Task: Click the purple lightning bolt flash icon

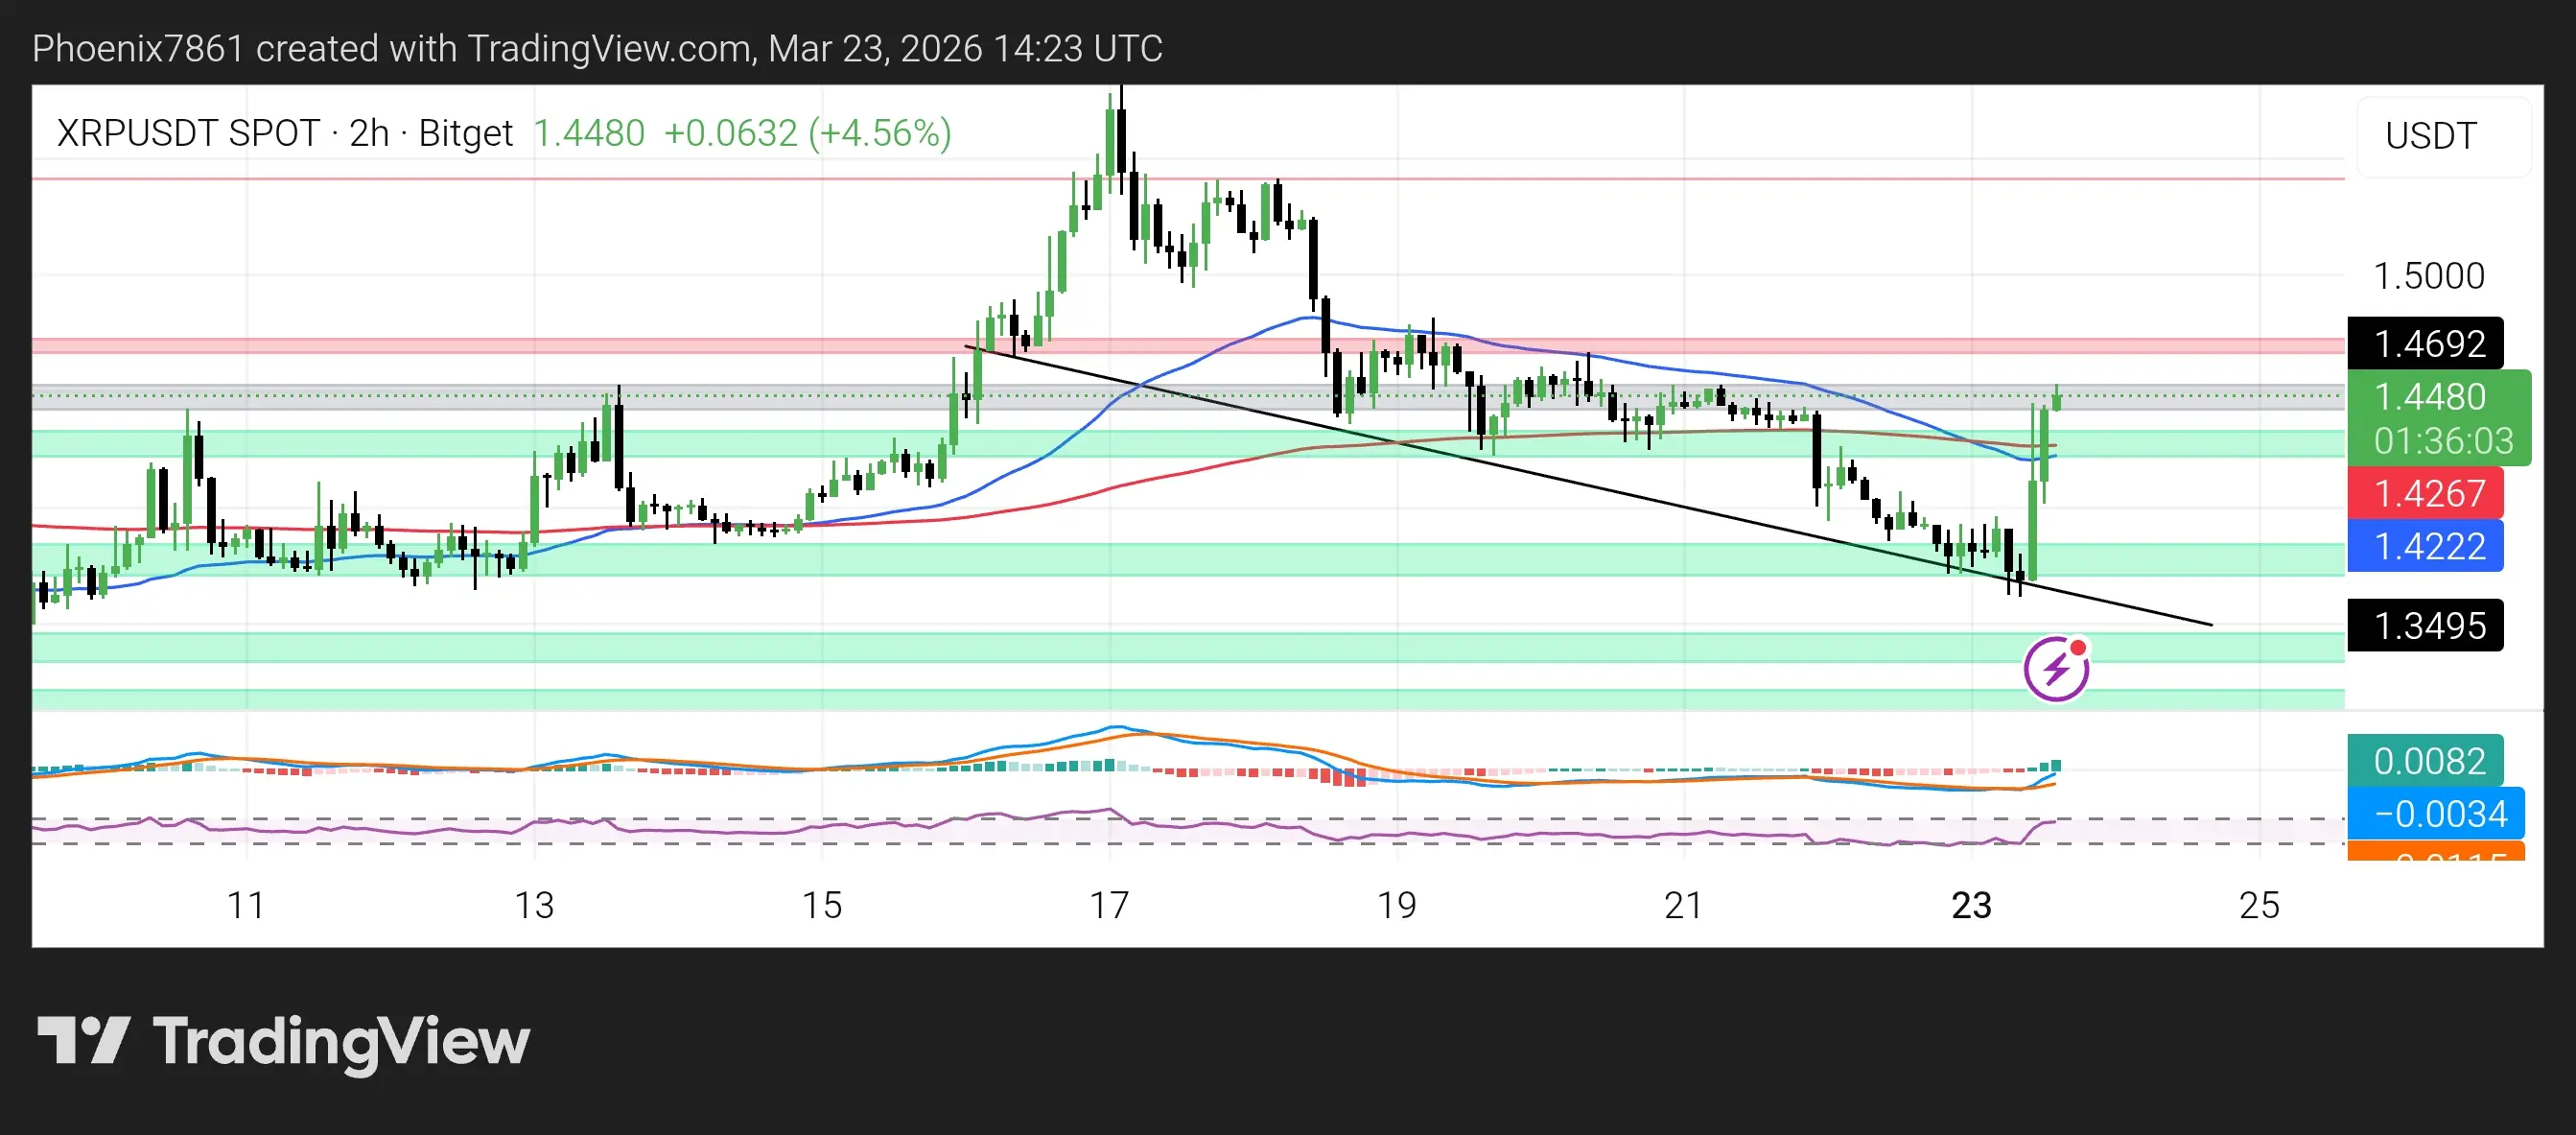Action: [x=2055, y=669]
